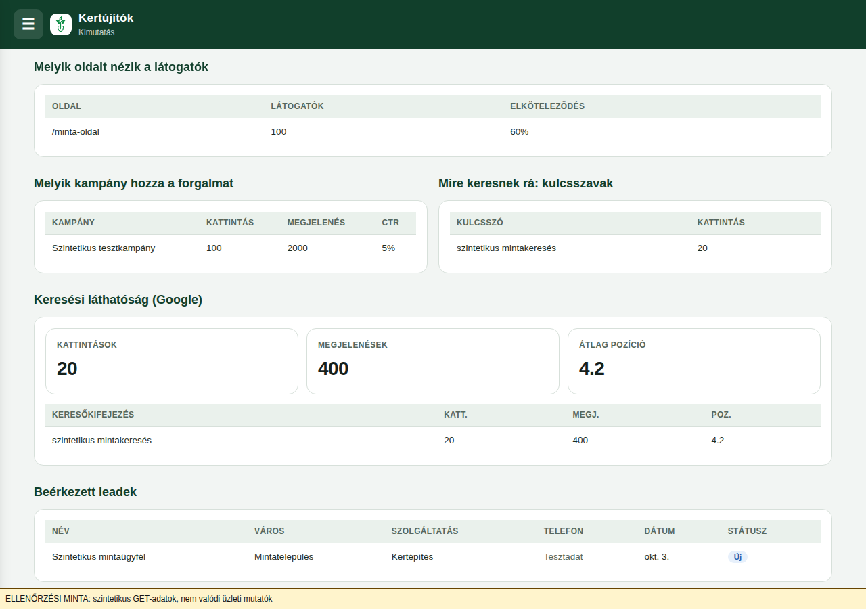Click the KATTINTÁSOK summary card
This screenshot has width=866, height=609.
pyautogui.click(x=172, y=361)
